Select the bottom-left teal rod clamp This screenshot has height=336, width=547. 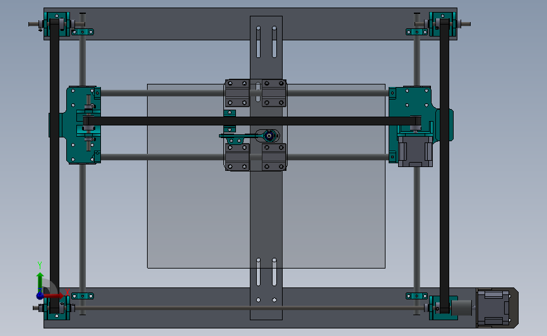pos(83,296)
